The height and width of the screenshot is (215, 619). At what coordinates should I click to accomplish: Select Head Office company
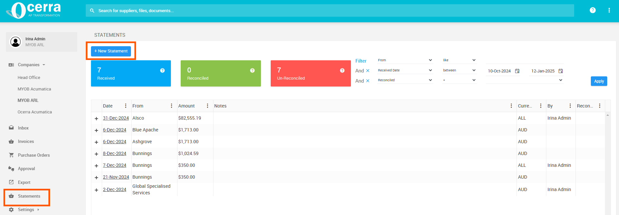pyautogui.click(x=29, y=78)
